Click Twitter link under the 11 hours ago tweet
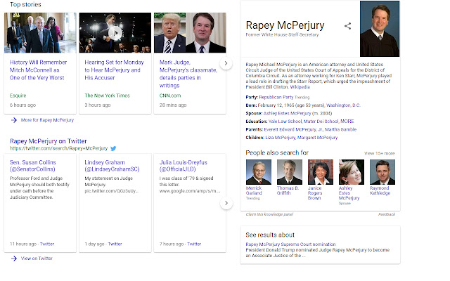 [x=47, y=244]
